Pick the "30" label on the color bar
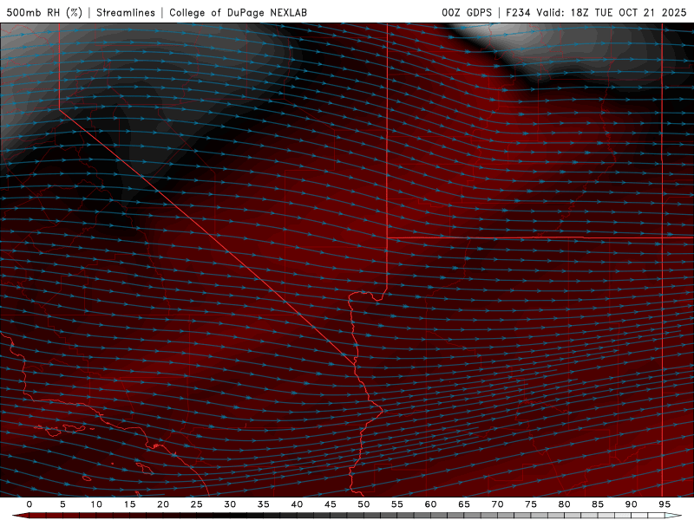The image size is (694, 520). pos(230,504)
